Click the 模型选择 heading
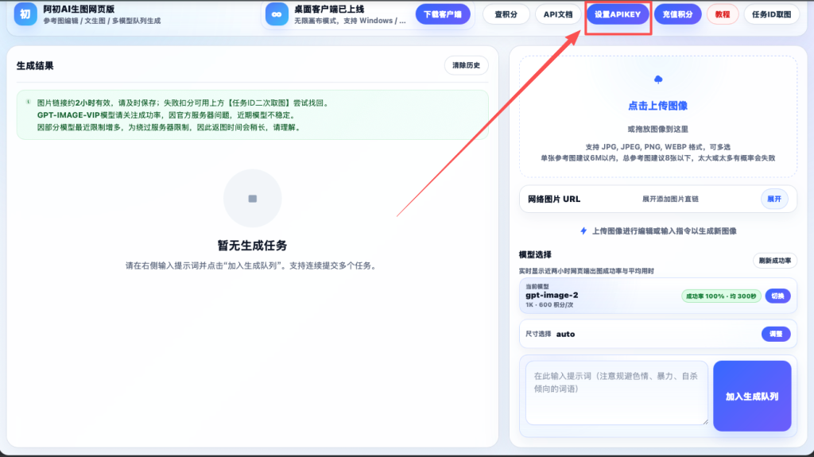Image resolution: width=814 pixels, height=457 pixels. coord(535,254)
